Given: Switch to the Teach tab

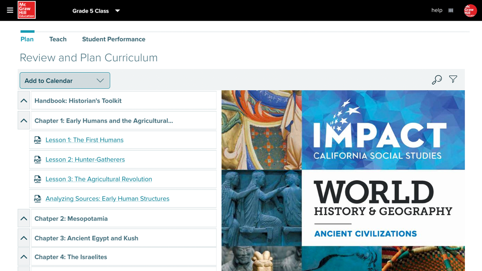Looking at the screenshot, I should point(58,39).
